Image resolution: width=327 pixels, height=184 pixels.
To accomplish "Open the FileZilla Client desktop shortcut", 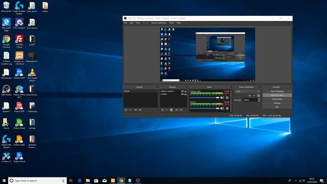I will click(x=19, y=41).
